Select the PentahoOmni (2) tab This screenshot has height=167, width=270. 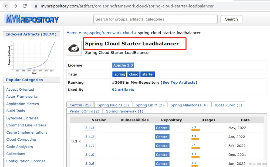(x=84, y=111)
